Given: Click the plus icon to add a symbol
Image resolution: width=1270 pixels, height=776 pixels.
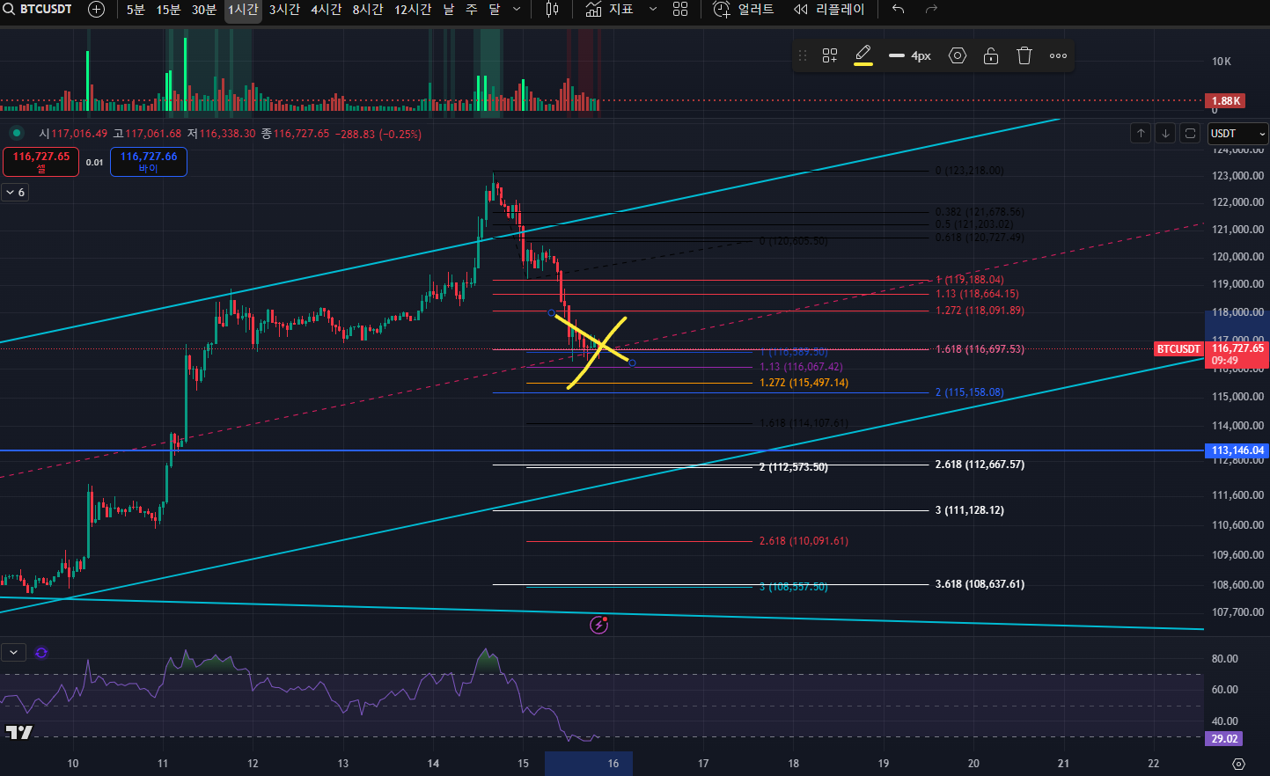Looking at the screenshot, I should (97, 9).
